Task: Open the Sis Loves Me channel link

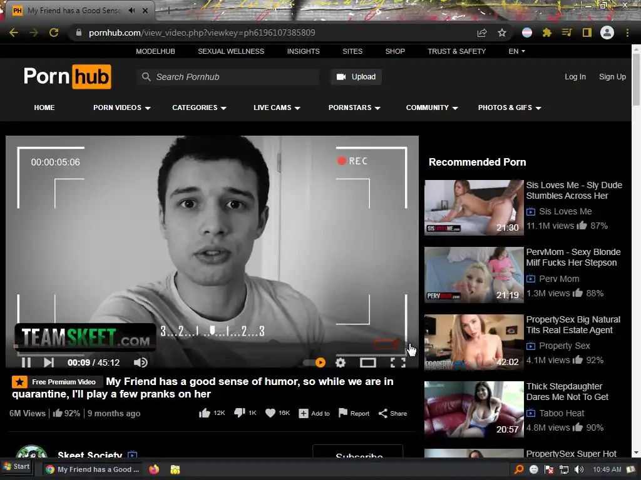Action: (x=565, y=211)
